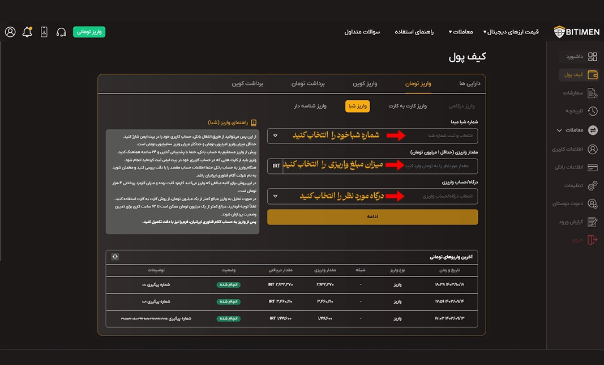
Task: Click the راهنمای واریز (شبا) guide book icon
Action: click(254, 122)
